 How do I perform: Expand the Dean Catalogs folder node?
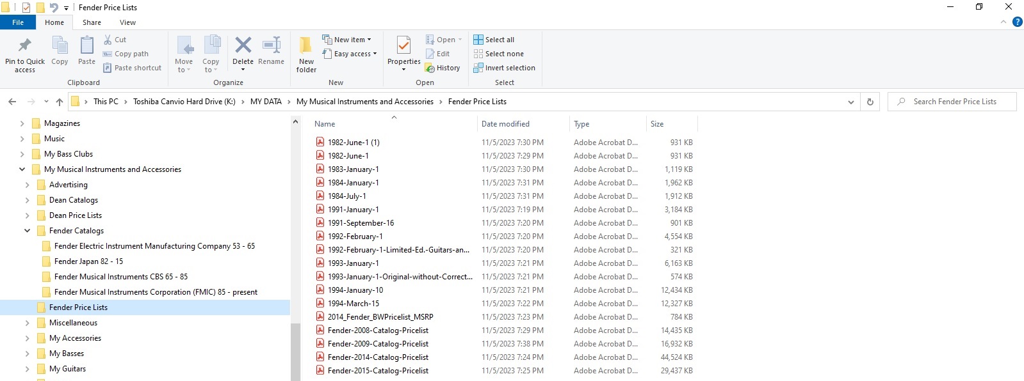pyautogui.click(x=27, y=200)
